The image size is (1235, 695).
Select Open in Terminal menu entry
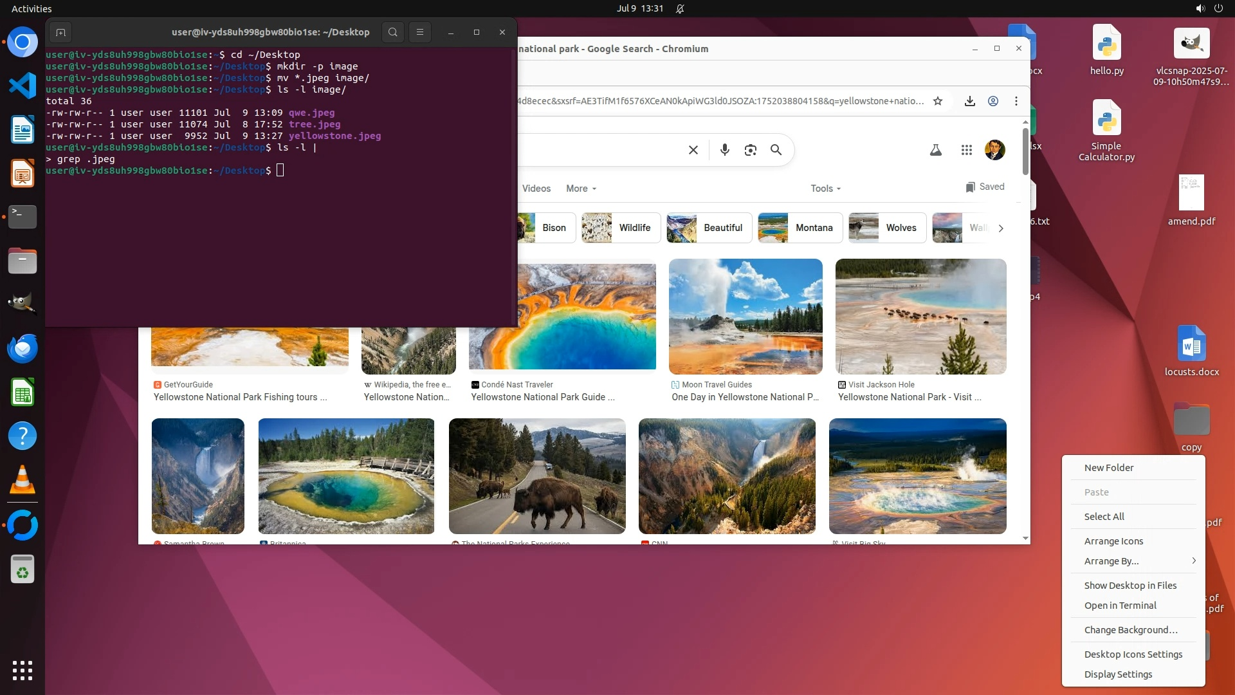(x=1120, y=606)
